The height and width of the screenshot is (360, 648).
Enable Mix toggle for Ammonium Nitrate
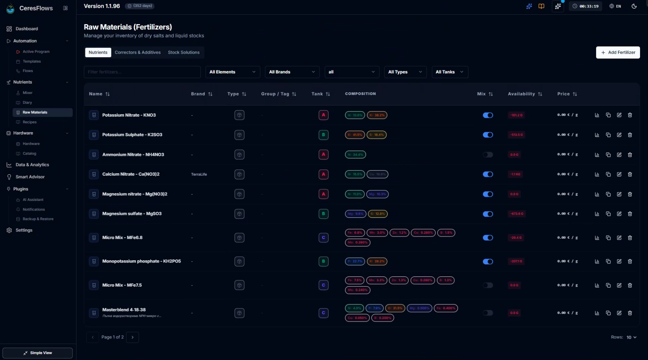pos(488,155)
